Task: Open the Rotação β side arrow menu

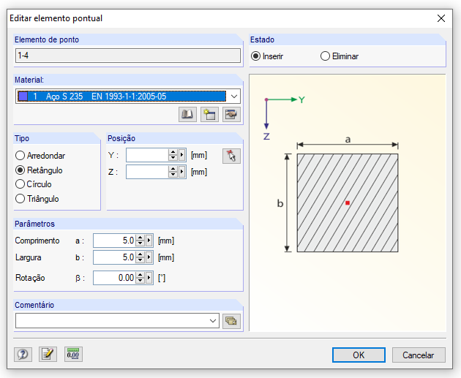Action: 149,278
